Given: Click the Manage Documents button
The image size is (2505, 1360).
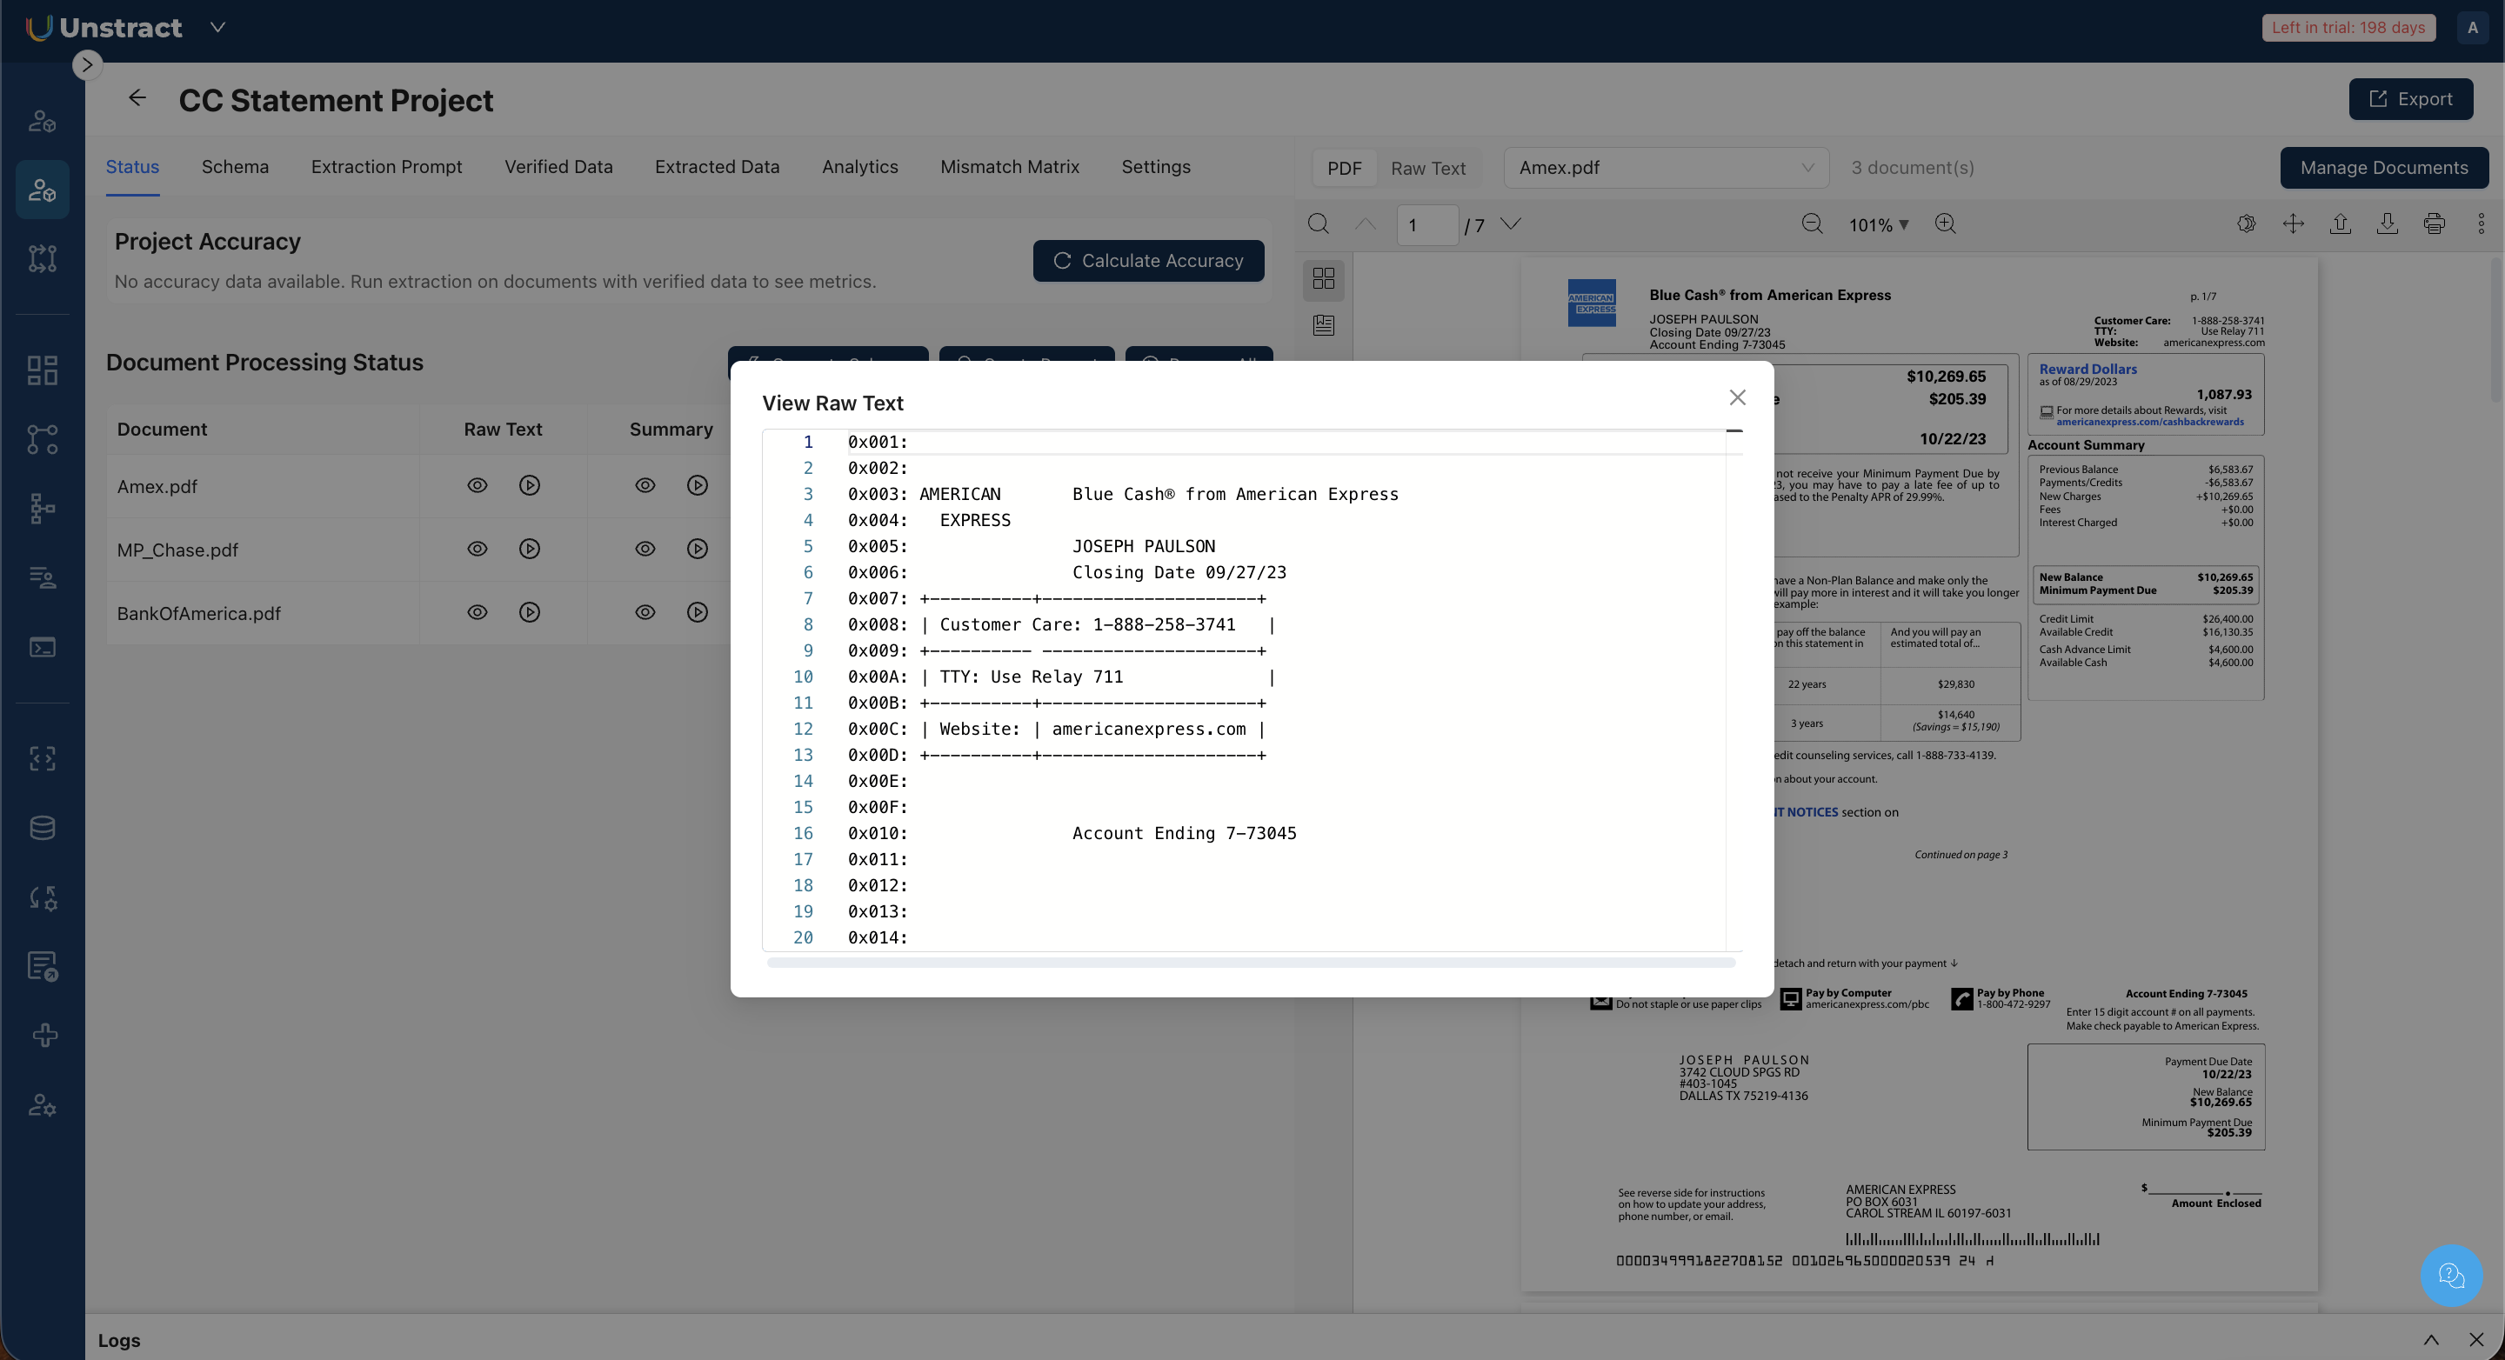Looking at the screenshot, I should [x=2383, y=168].
